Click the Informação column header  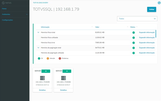coord(45,27)
